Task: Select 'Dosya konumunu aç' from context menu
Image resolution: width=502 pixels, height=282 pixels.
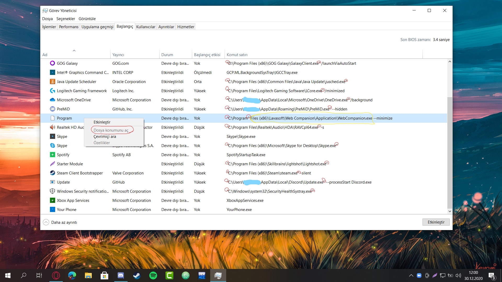Action: 111,130
